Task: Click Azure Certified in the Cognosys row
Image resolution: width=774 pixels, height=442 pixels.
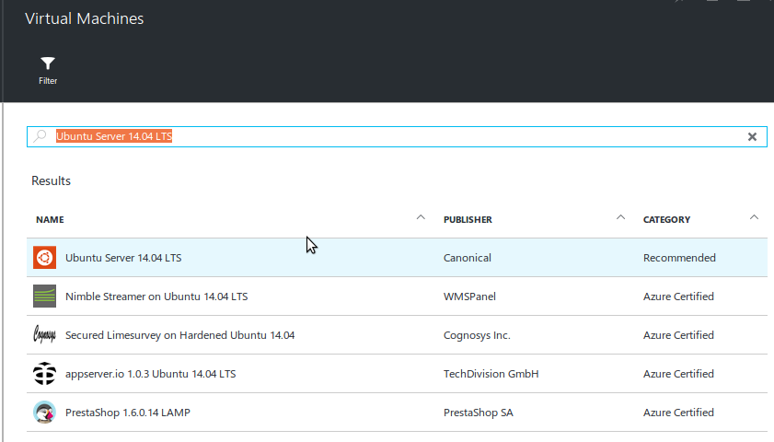Action: click(678, 335)
